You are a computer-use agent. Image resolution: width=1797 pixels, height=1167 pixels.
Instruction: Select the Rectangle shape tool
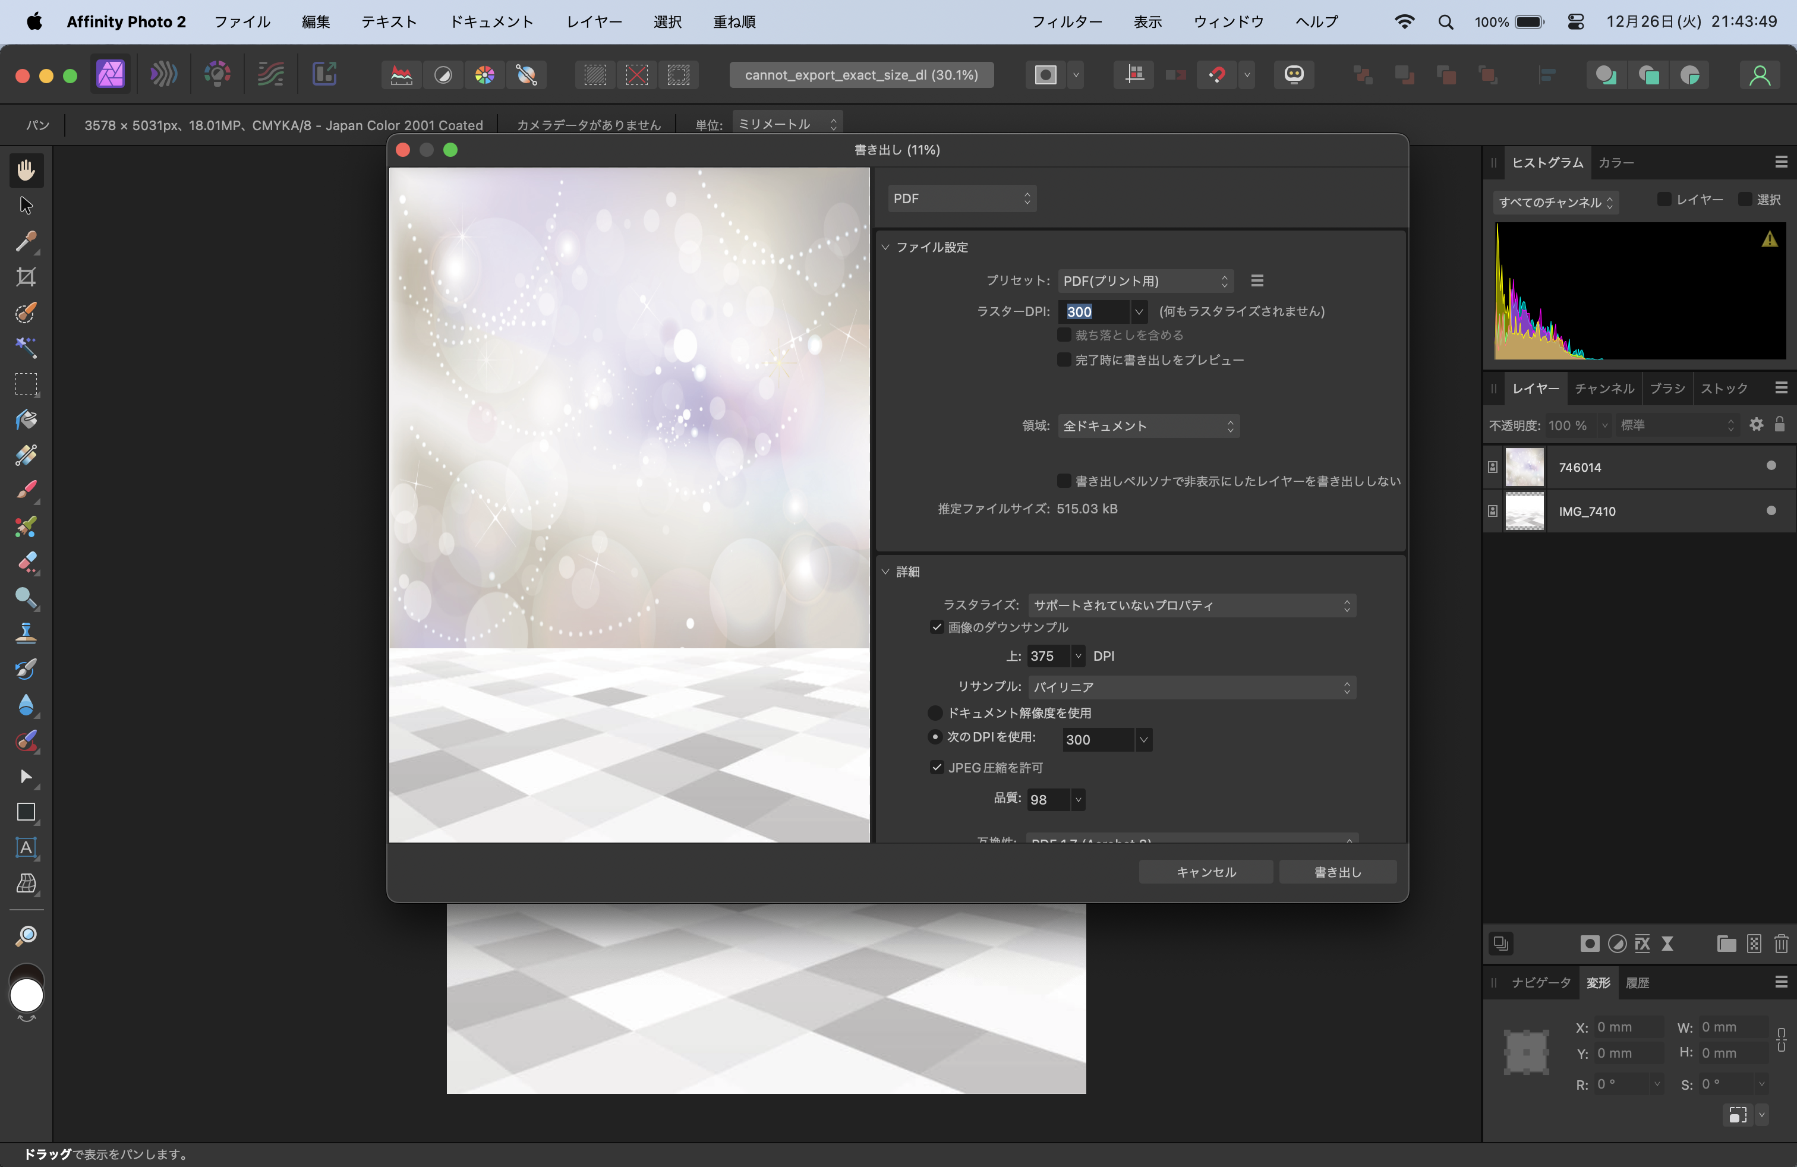click(26, 812)
